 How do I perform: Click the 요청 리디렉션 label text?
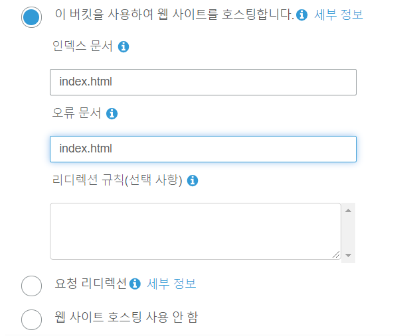coord(90,283)
